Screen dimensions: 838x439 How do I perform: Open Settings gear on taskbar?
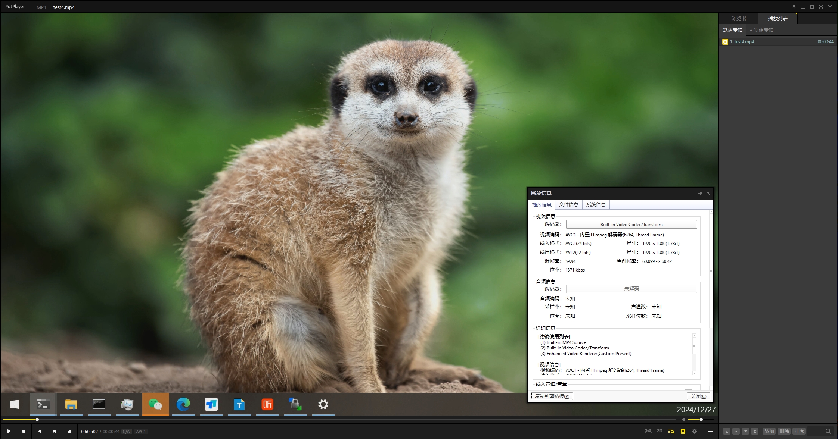click(323, 404)
